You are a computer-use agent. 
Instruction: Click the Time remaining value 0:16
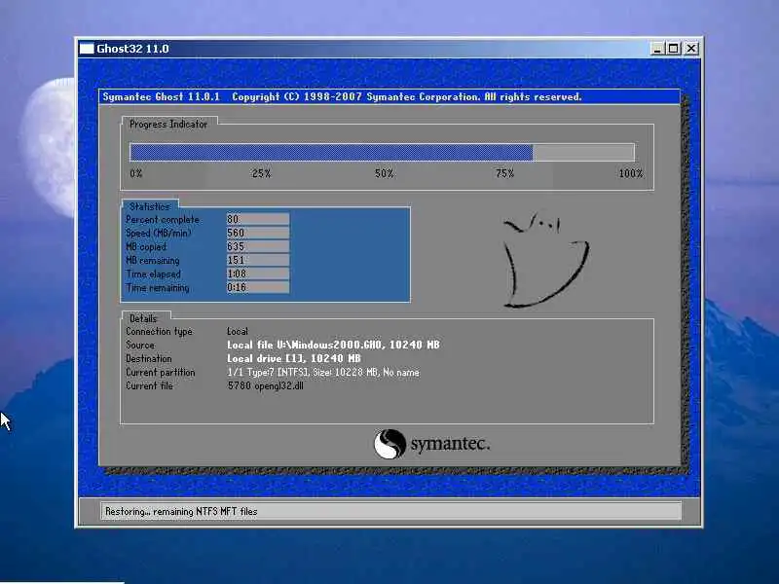(258, 287)
